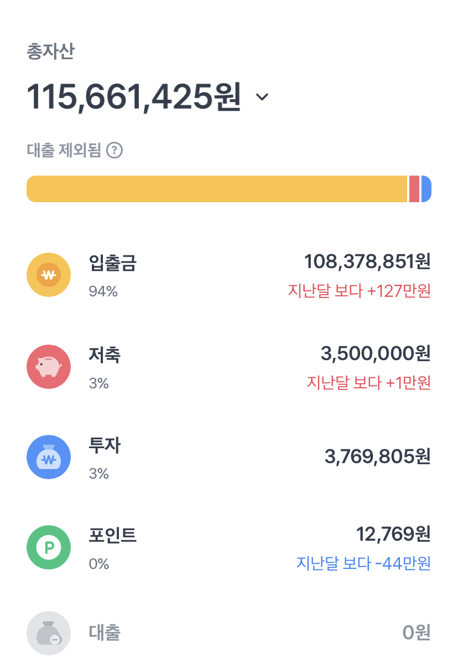458x672 pixels.
Task: Click the blue 투자 money bag icon
Action: (49, 457)
